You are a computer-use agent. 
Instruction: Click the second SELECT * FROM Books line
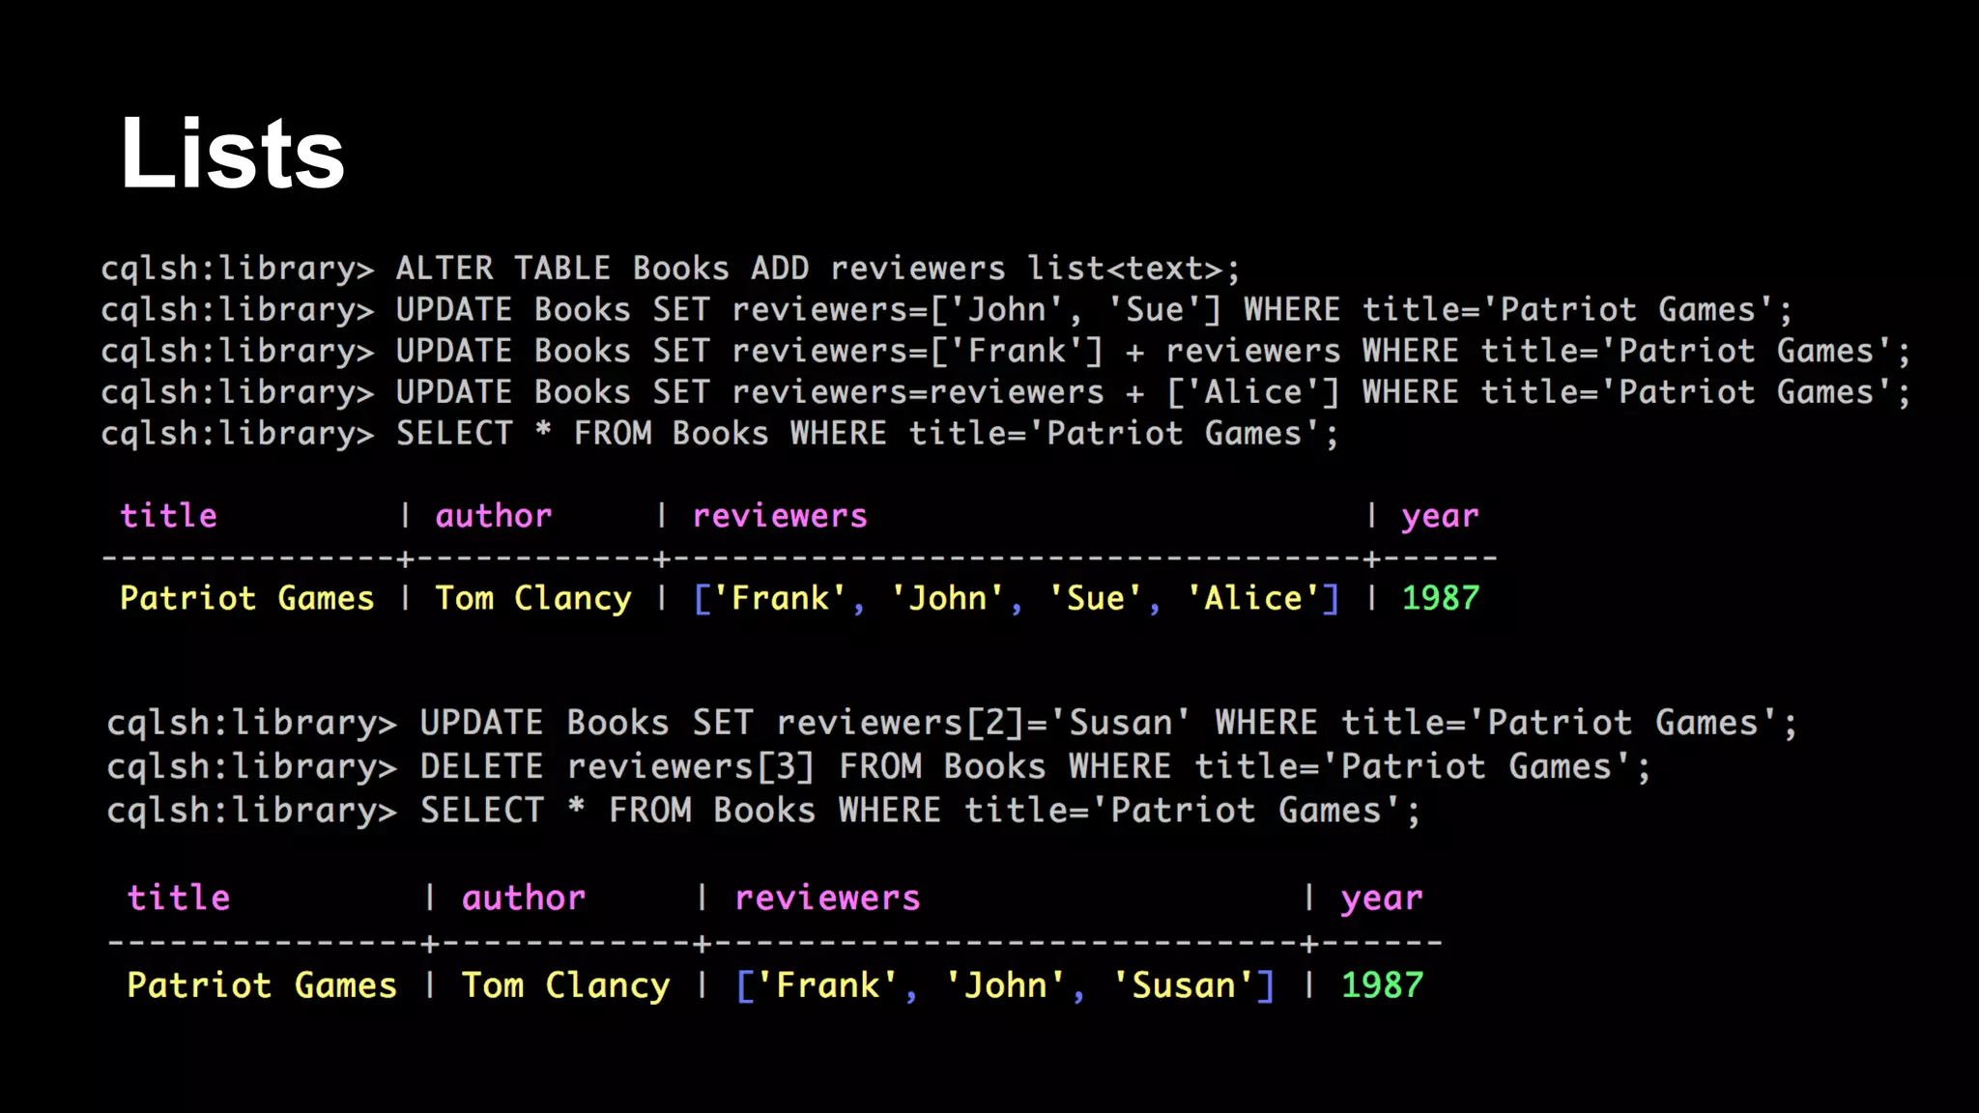(763, 811)
